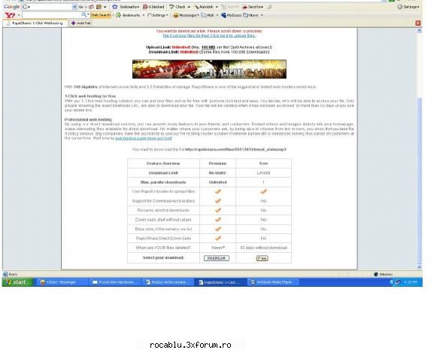This screenshot has height=350, width=437.
Task: Click the '1-Click web hosting for free' heading
Action: pos(90,96)
